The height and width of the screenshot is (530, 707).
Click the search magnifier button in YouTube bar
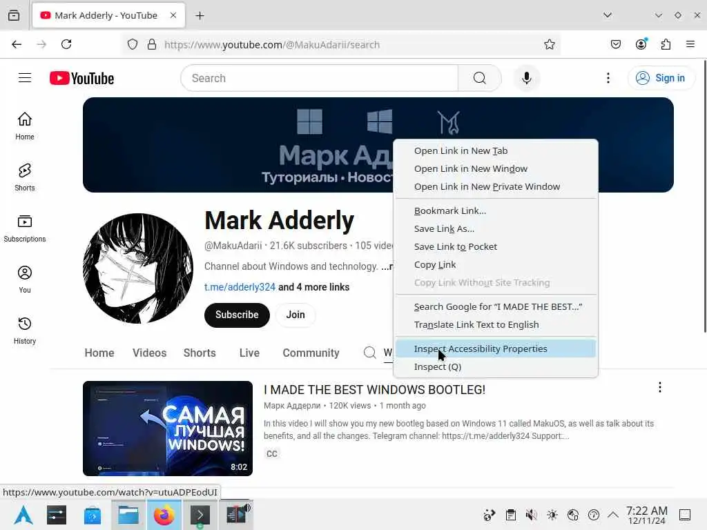click(x=480, y=78)
